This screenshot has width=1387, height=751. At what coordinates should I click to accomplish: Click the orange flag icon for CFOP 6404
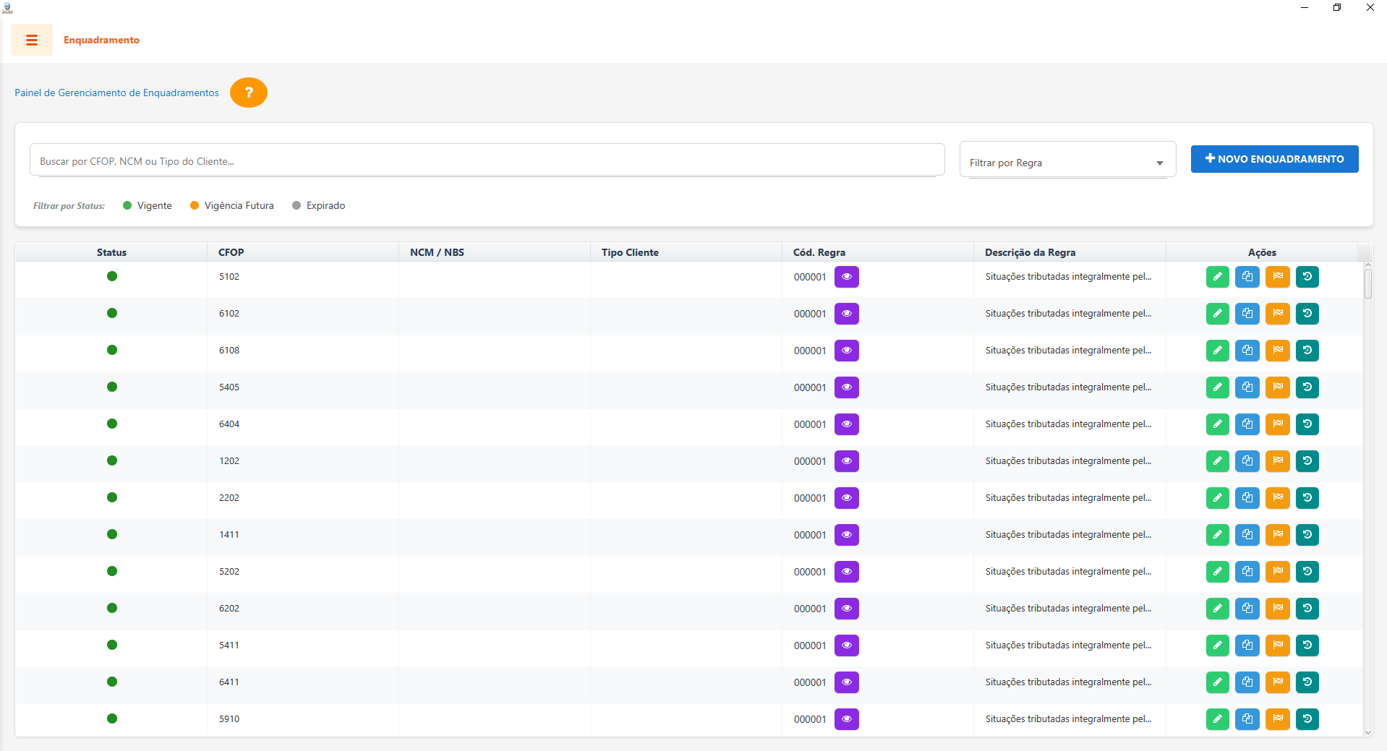(x=1278, y=424)
